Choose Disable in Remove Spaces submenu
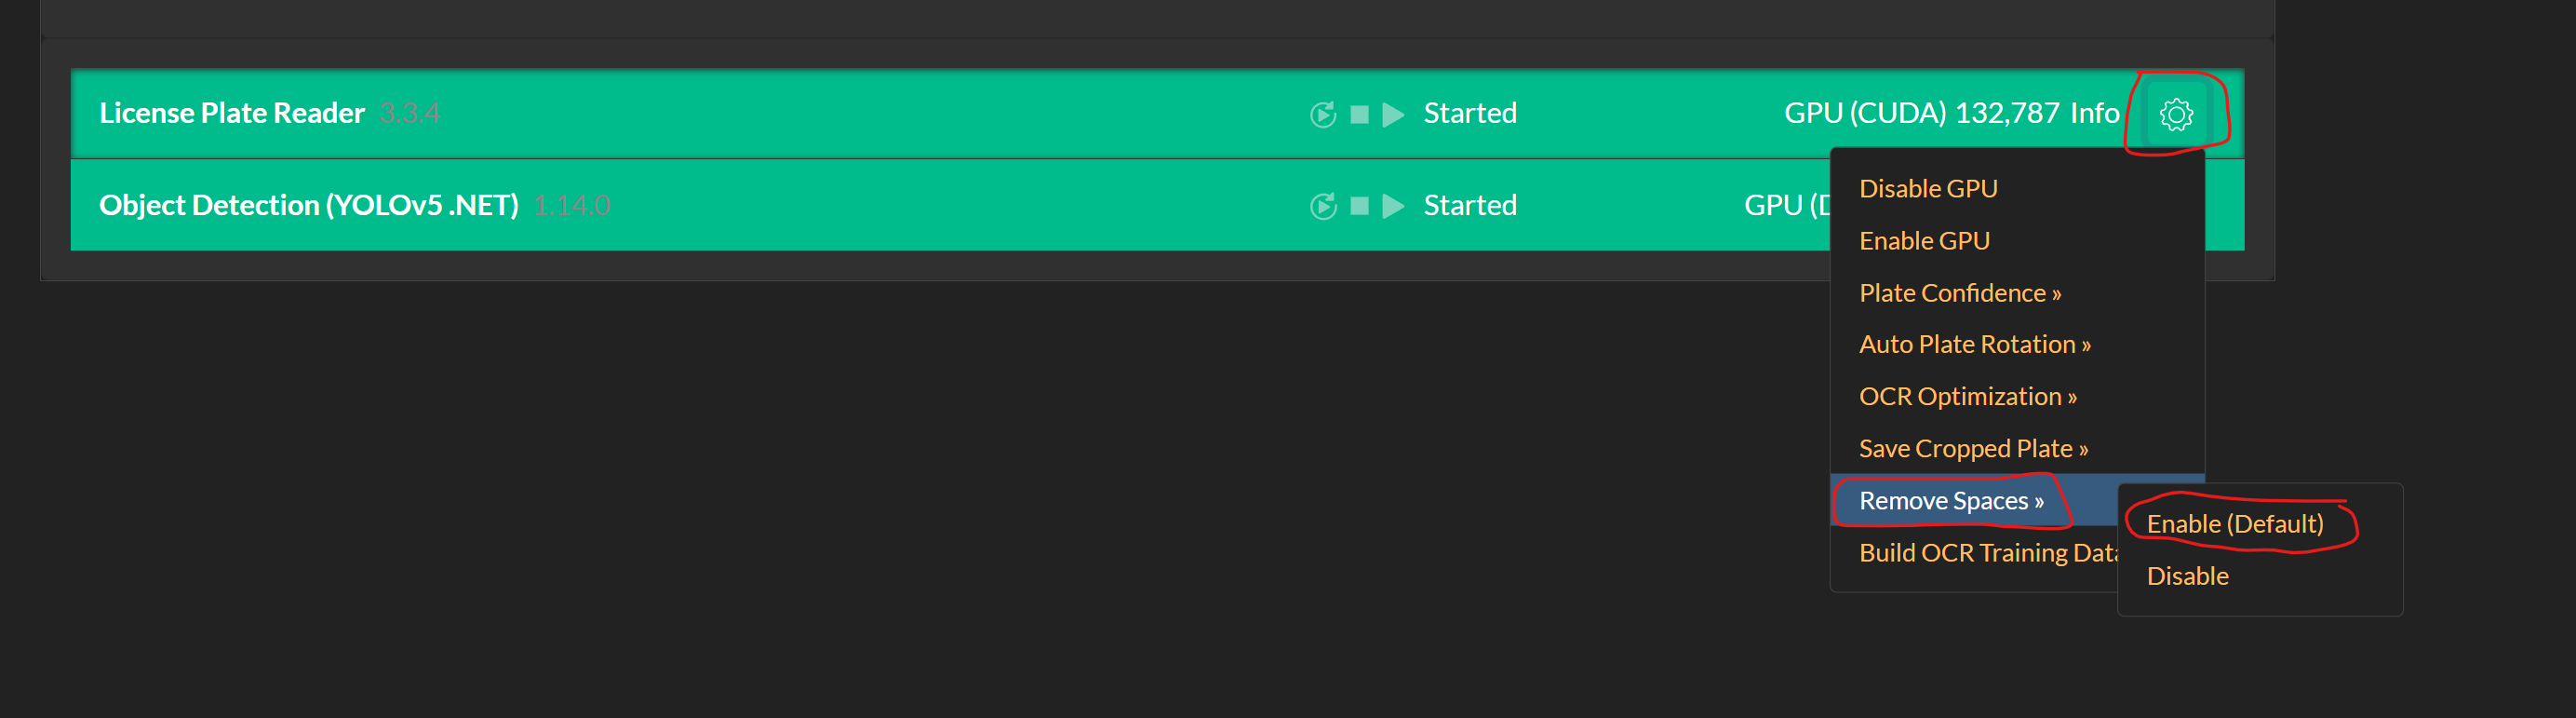The width and height of the screenshot is (2576, 718). 2187,576
